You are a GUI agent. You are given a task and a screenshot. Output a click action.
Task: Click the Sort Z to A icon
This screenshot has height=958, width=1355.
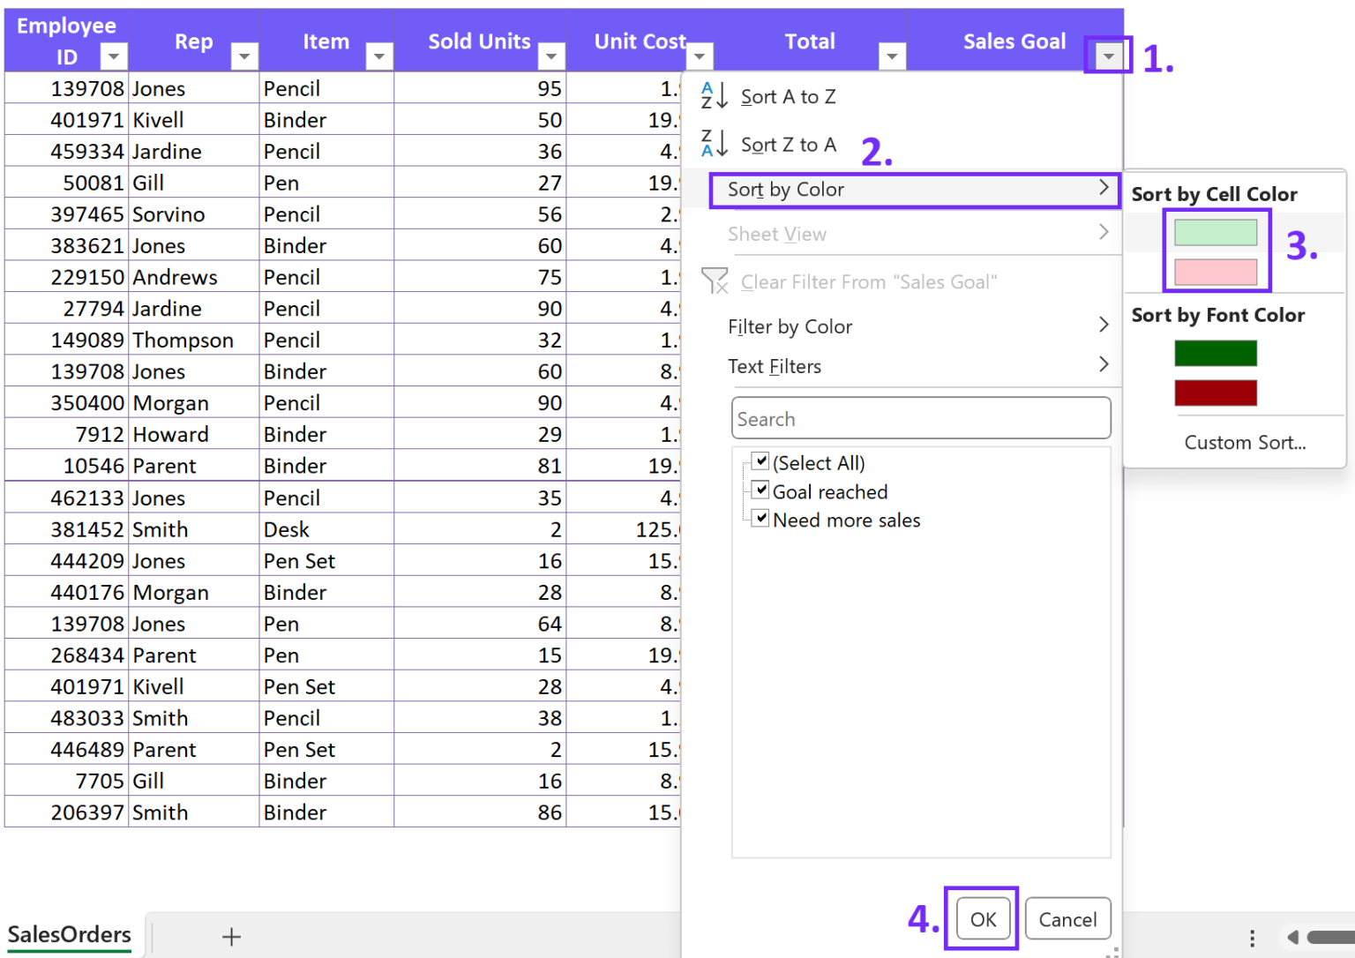(x=714, y=143)
